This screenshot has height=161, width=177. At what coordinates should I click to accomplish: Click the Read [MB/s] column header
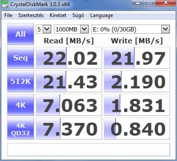pyautogui.click(x=69, y=41)
